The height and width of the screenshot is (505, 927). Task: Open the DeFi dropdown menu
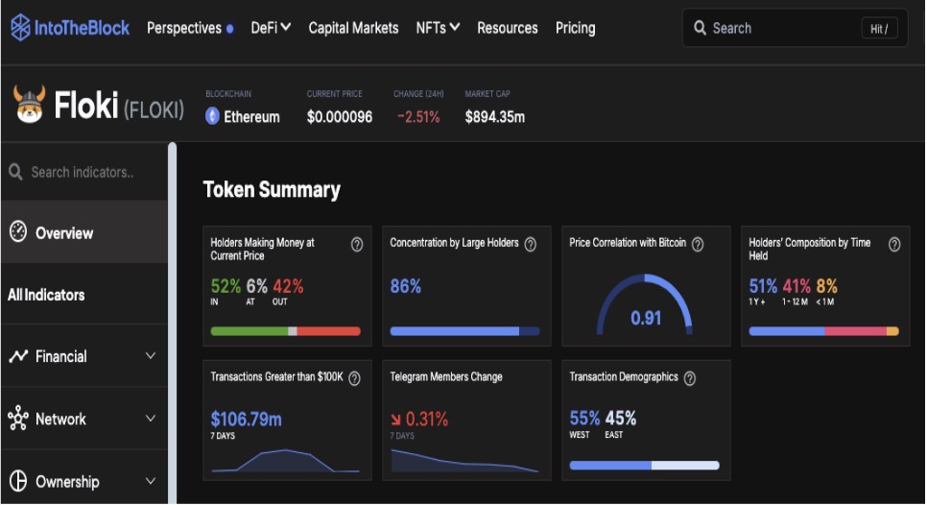coord(271,28)
